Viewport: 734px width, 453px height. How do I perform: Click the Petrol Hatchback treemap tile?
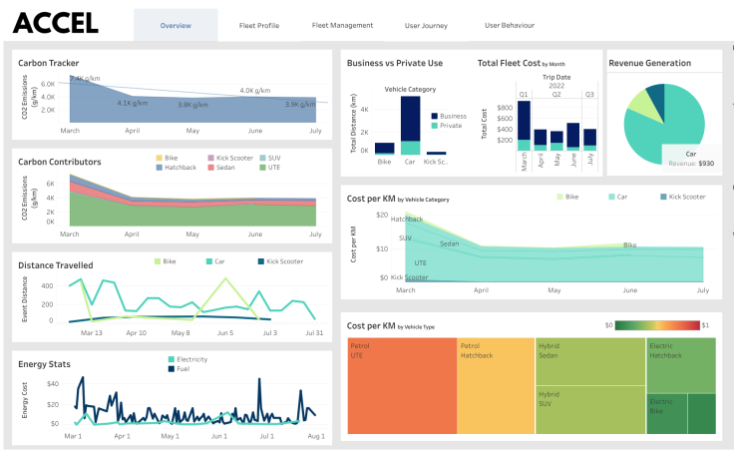click(x=496, y=387)
